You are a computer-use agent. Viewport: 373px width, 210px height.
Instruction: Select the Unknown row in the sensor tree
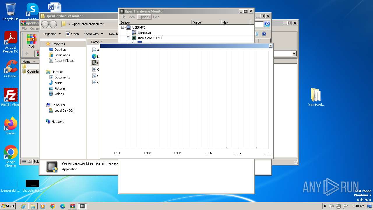coord(144,33)
